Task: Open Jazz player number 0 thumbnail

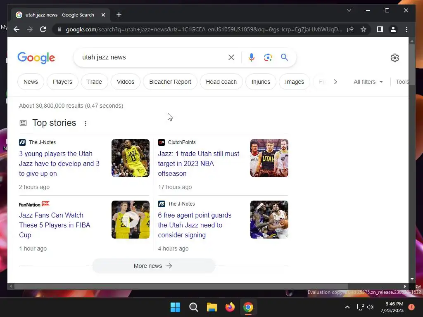Action: point(130,158)
